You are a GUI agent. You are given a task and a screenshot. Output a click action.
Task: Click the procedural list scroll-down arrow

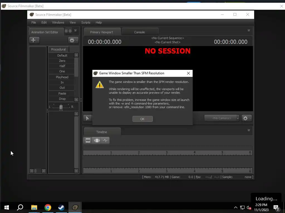[x=76, y=100]
